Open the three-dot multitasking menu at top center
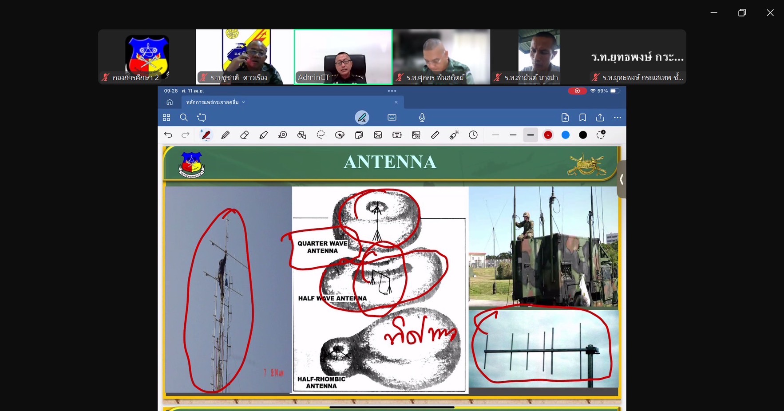The image size is (784, 411). [x=392, y=91]
